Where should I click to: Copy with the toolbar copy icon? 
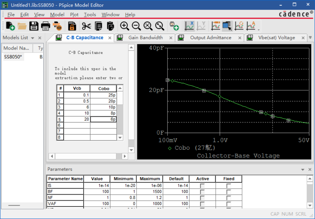(x=99, y=26)
